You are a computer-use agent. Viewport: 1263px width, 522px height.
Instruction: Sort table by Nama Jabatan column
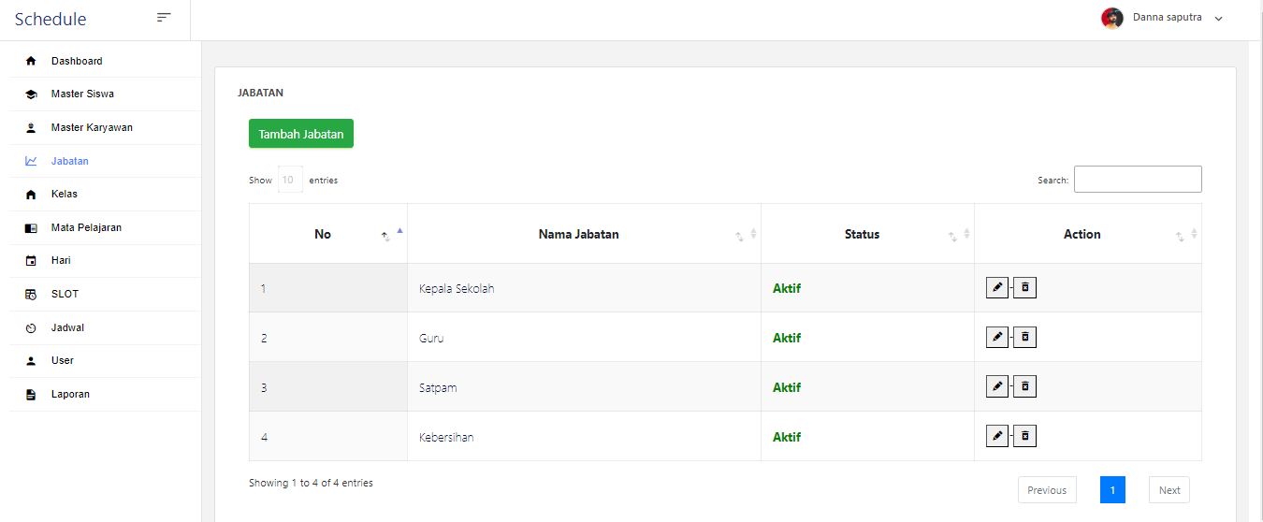(x=578, y=235)
